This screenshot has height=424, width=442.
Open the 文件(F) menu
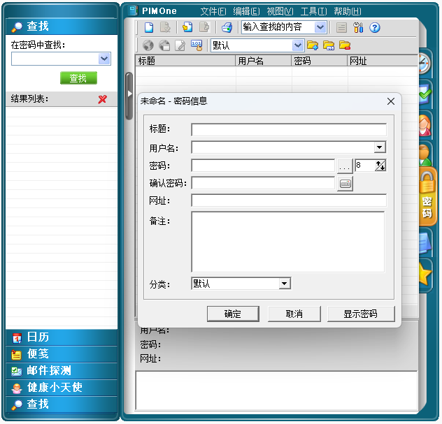click(213, 11)
